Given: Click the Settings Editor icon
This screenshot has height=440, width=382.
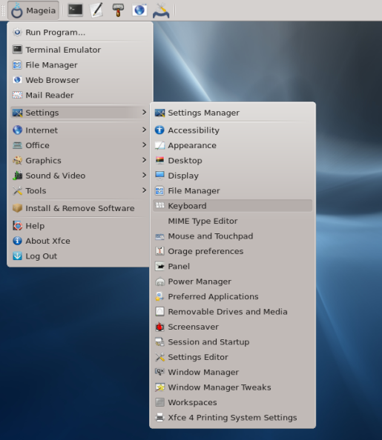Looking at the screenshot, I should coord(159,357).
